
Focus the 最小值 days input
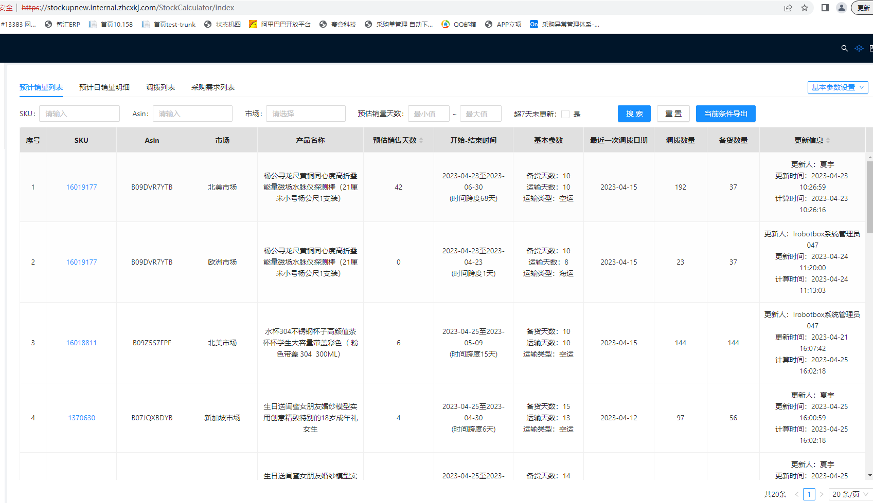429,114
